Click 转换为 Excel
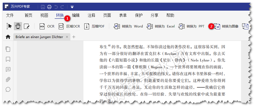The width and height of the screenshot is (256, 108). (x=161, y=26)
